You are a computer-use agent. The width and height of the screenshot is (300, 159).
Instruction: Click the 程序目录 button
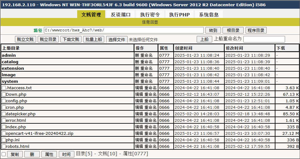click(x=256, y=30)
